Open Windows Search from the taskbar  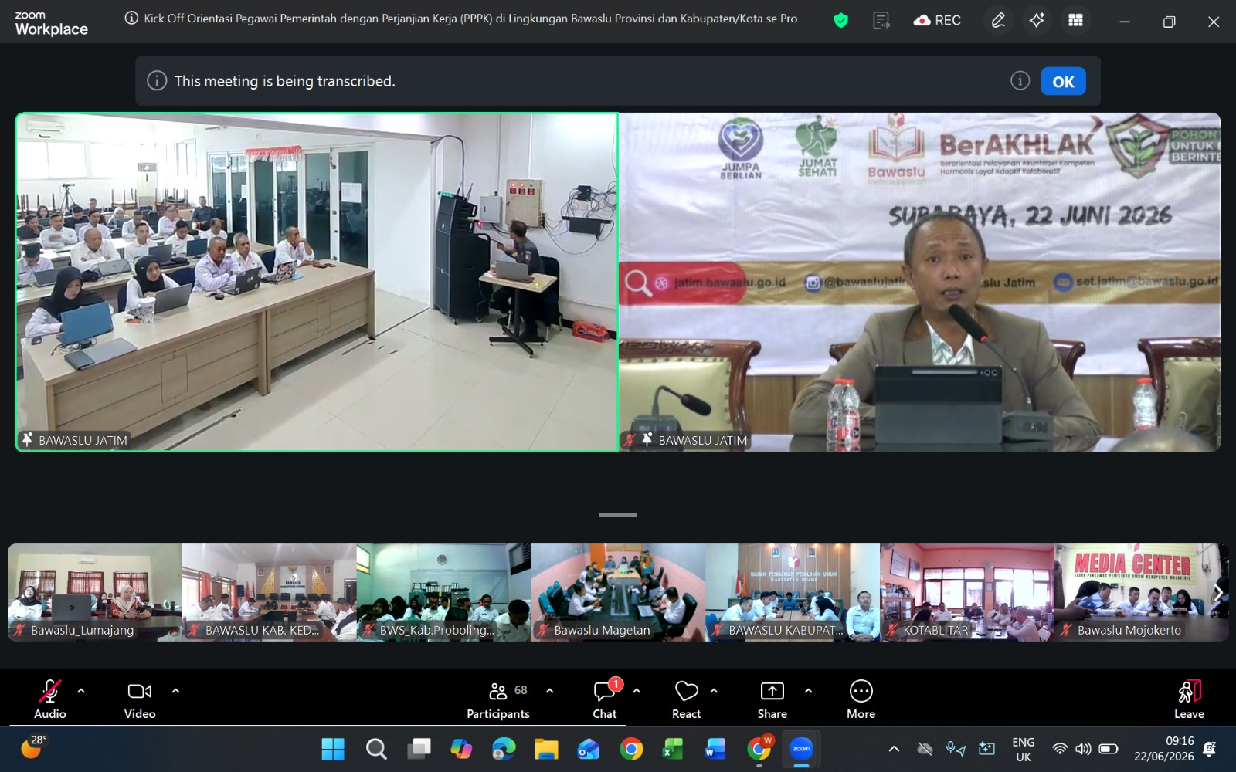(x=376, y=749)
